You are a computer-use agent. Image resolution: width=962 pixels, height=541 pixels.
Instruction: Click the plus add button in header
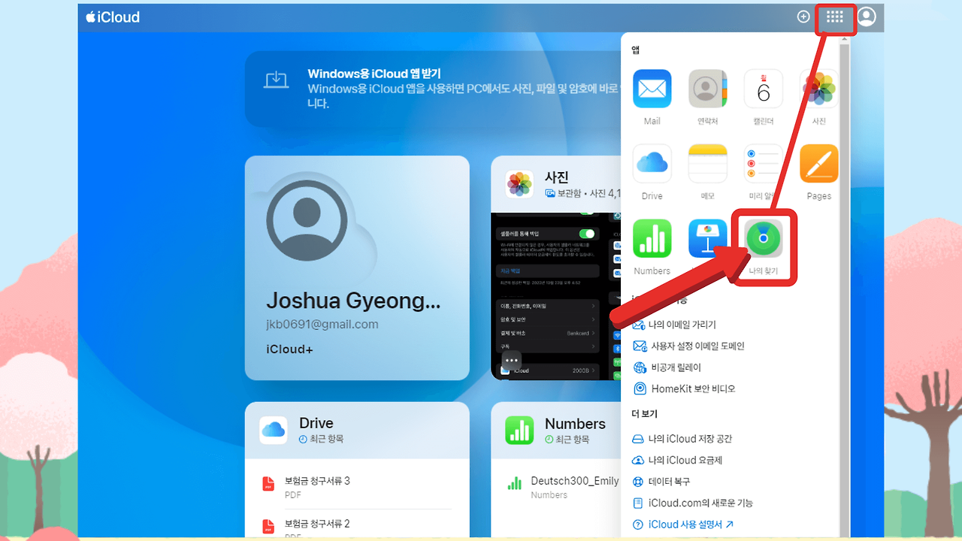click(803, 17)
